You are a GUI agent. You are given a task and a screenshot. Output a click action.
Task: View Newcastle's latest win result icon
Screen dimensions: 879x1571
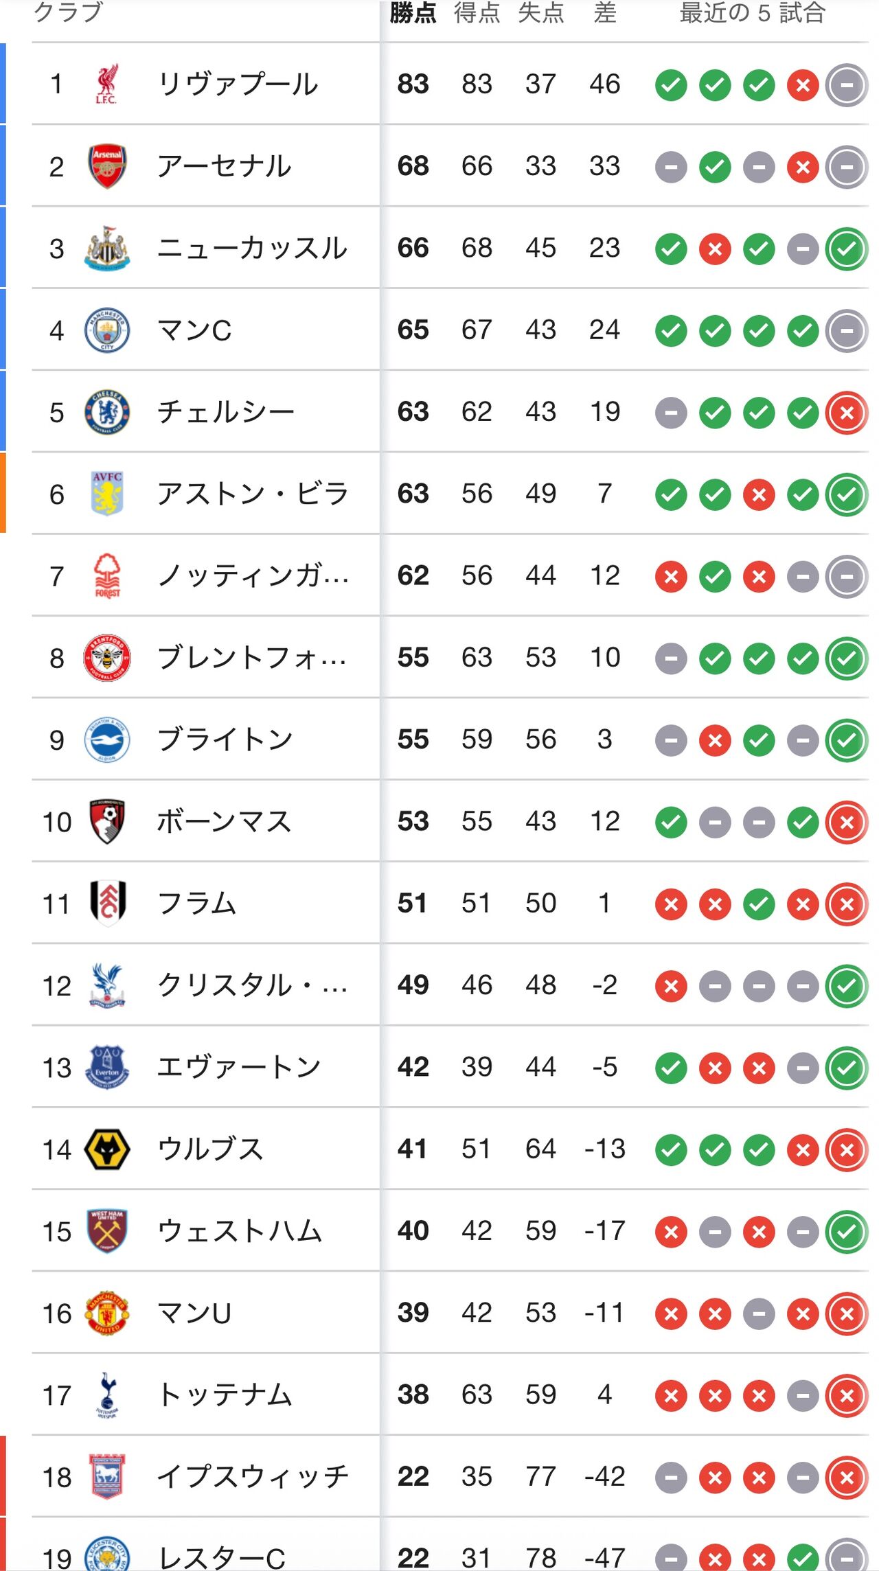[847, 249]
